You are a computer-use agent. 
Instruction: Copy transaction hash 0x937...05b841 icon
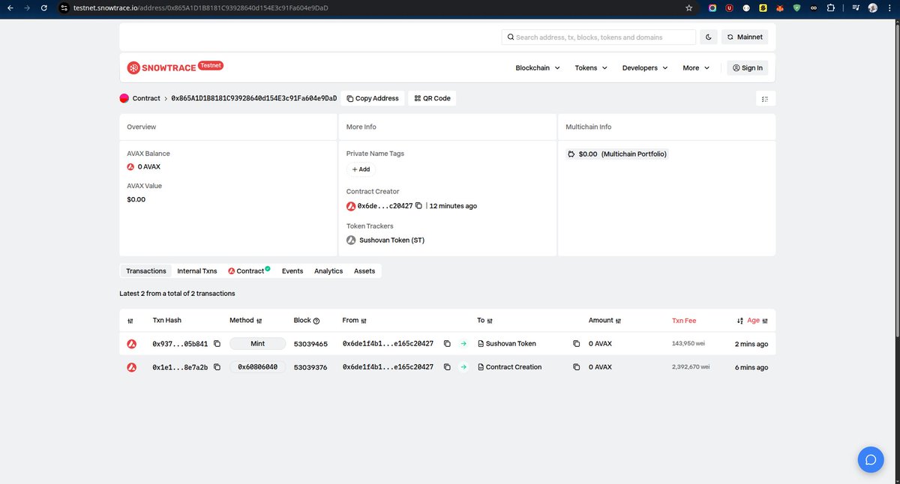pyautogui.click(x=217, y=344)
